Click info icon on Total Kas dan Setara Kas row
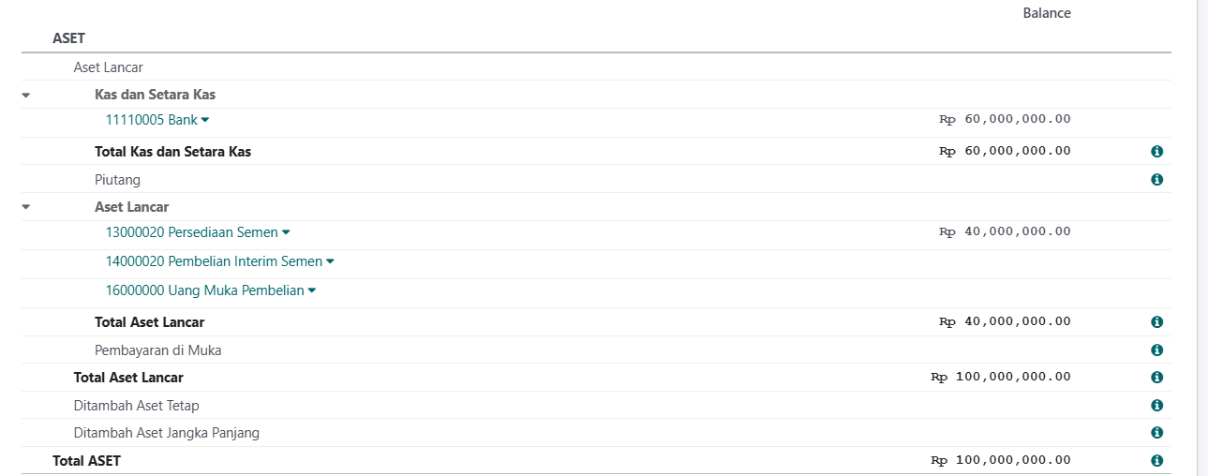This screenshot has height=476, width=1208. (1156, 152)
